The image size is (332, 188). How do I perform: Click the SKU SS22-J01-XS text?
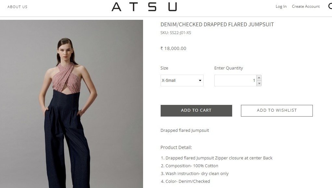[176, 33]
